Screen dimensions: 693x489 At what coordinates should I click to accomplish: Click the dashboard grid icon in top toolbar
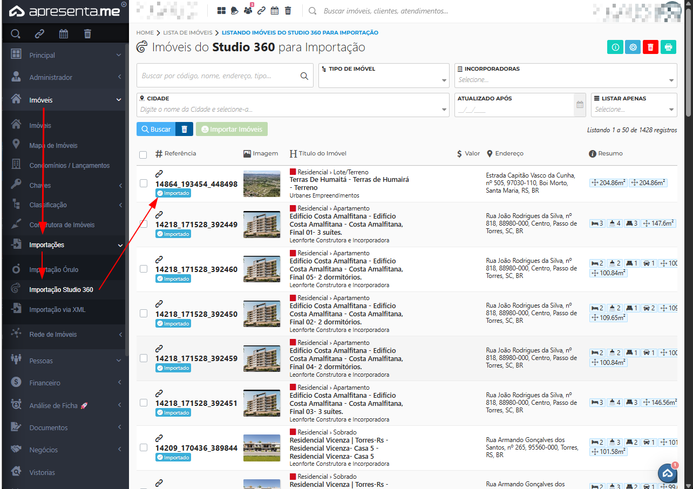click(x=221, y=11)
